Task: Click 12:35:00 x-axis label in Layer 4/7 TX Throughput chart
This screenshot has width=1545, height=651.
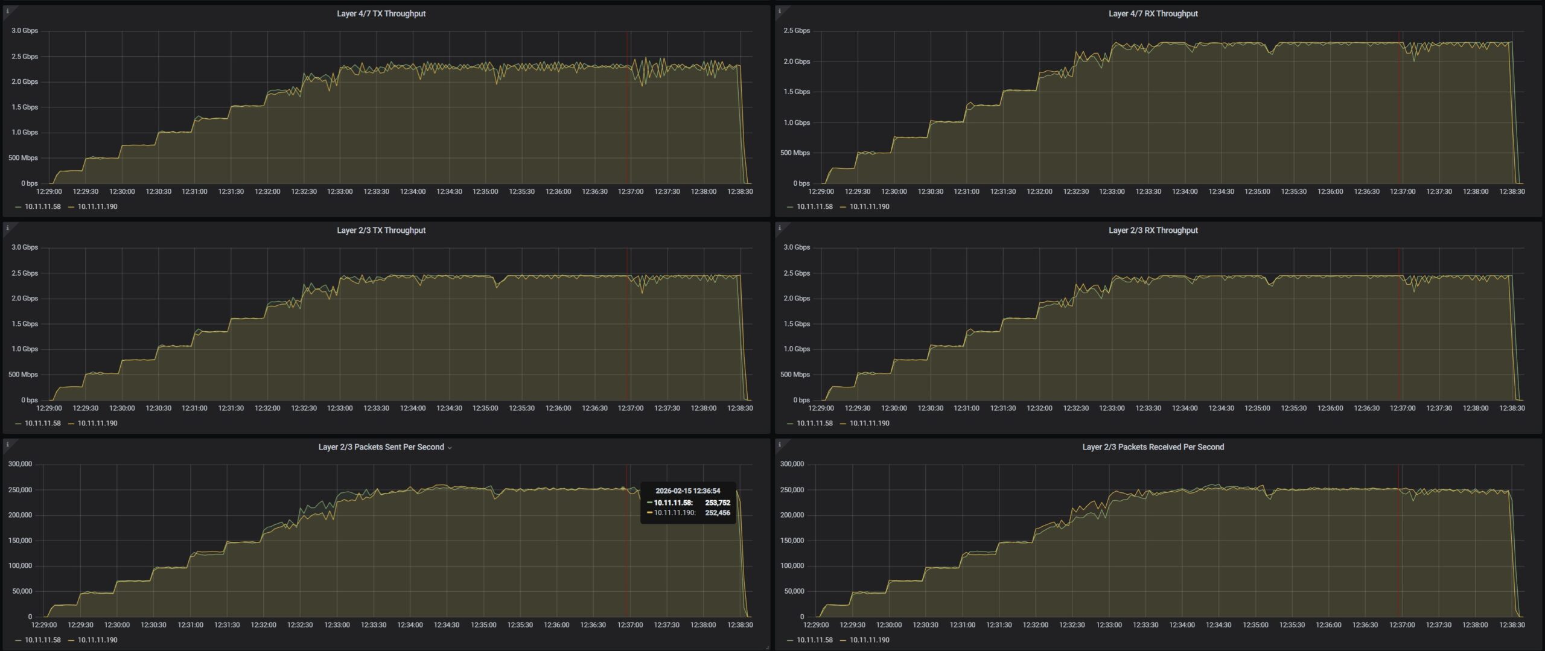Action: [485, 191]
